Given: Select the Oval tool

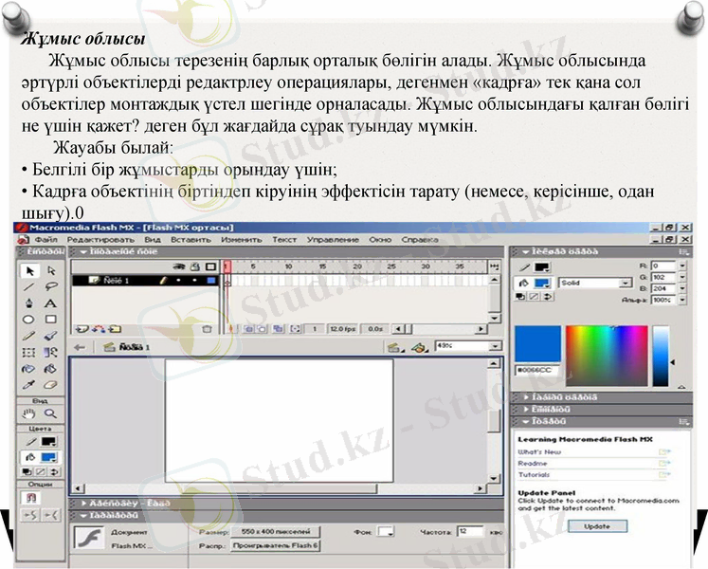Looking at the screenshot, I should pos(28,320).
